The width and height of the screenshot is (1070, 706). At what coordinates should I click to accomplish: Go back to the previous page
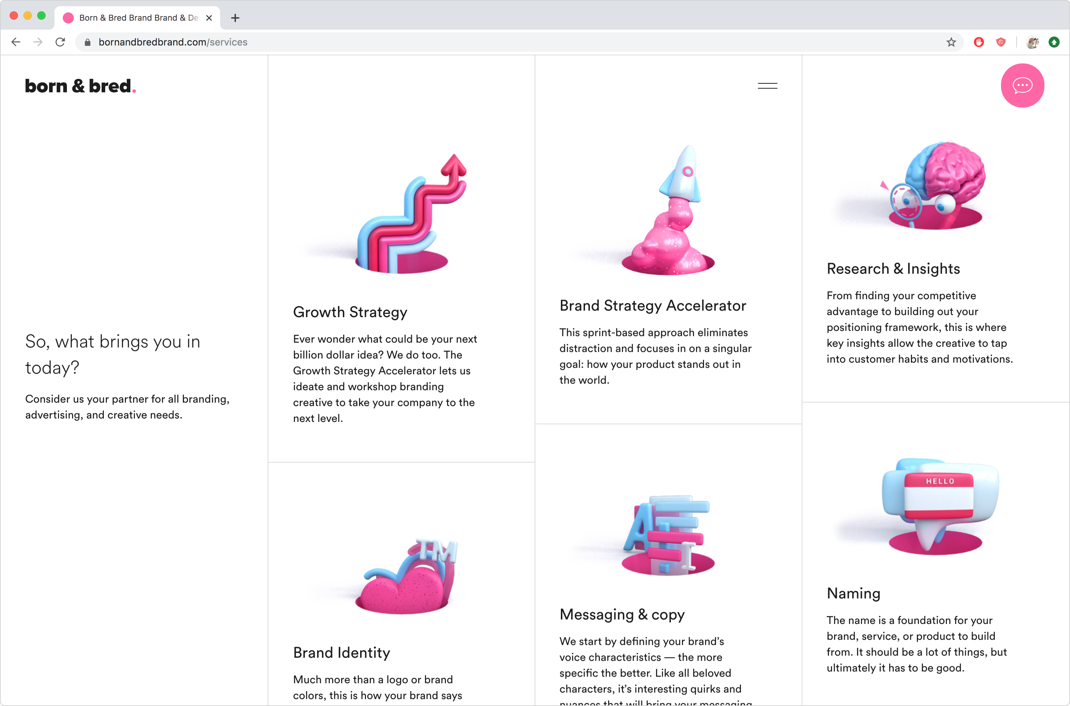tap(16, 42)
